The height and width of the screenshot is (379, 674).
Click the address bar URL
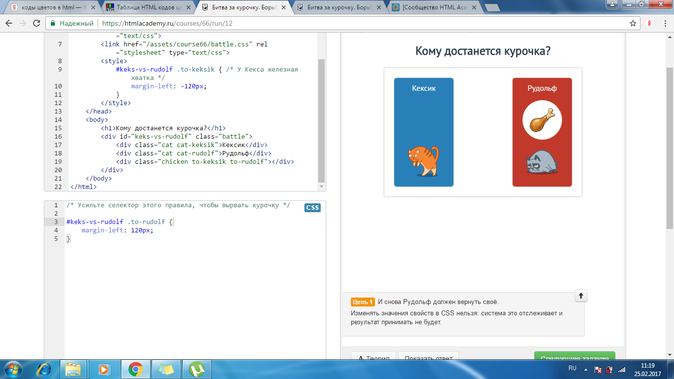167,23
